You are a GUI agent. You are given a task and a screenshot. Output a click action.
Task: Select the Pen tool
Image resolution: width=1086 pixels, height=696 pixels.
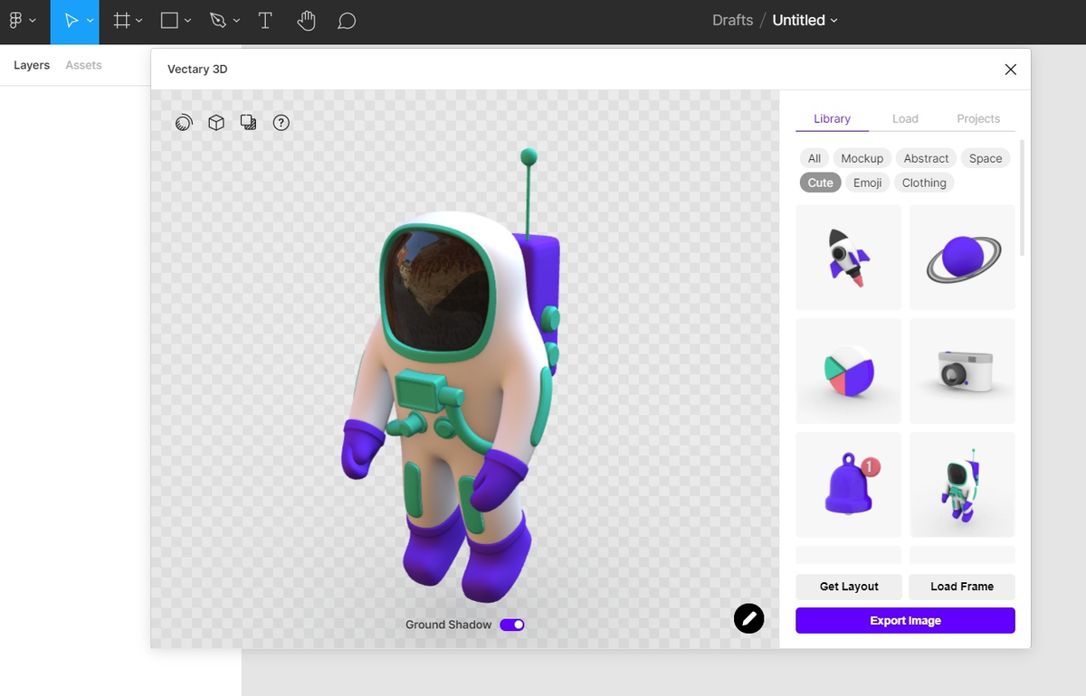point(217,20)
